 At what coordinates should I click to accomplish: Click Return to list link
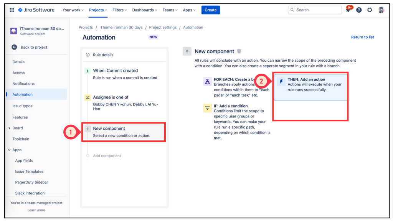pos(362,37)
